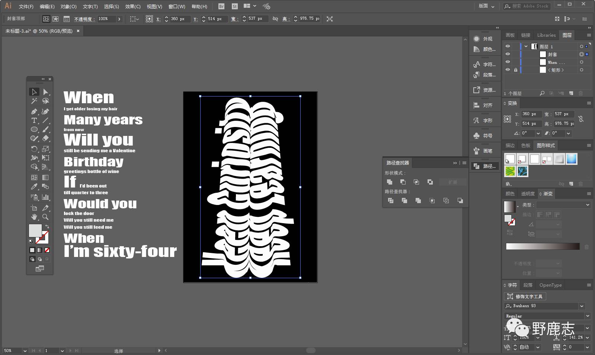Swap fill and stroke colors

point(47,226)
